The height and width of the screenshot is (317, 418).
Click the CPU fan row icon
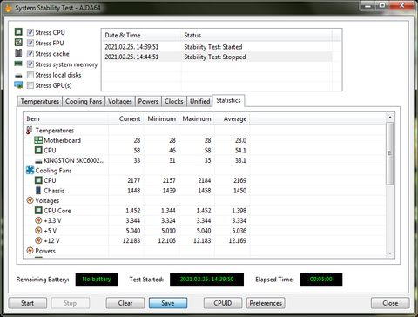(38, 180)
